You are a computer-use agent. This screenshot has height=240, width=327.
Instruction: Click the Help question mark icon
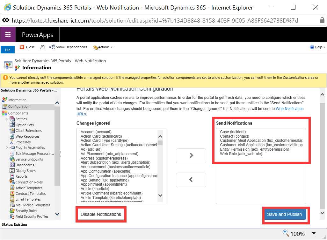(x=312, y=47)
